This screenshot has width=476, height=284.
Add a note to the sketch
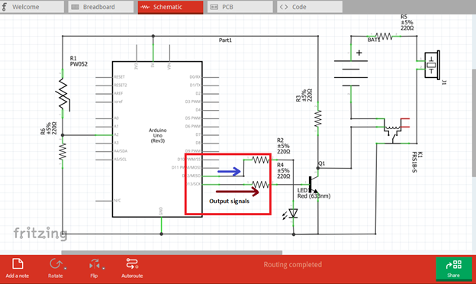(x=18, y=268)
